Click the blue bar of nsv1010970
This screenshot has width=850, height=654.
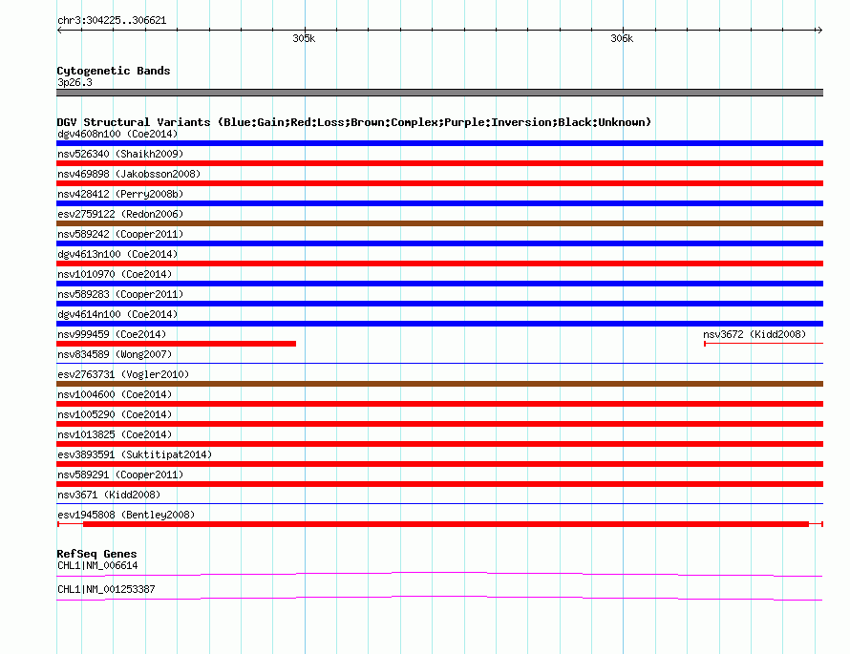click(439, 284)
